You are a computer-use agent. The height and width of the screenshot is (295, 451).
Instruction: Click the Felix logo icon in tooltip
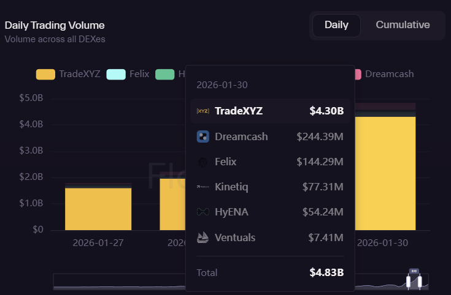coord(202,162)
